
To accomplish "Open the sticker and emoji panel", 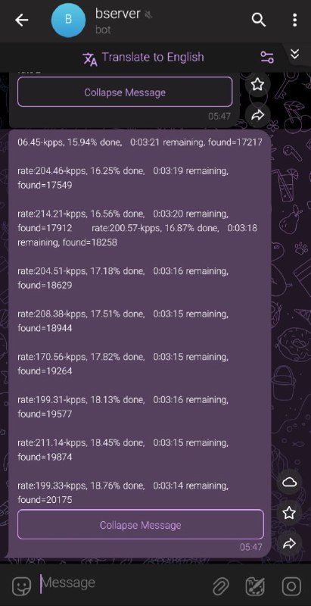I will 22,586.
